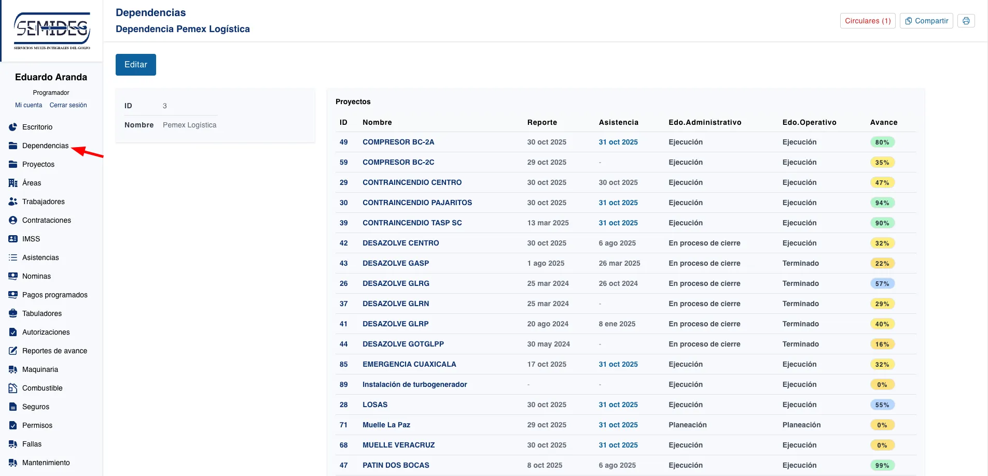Click the SEMIDEG logo
This screenshot has width=988, height=476.
[52, 31]
